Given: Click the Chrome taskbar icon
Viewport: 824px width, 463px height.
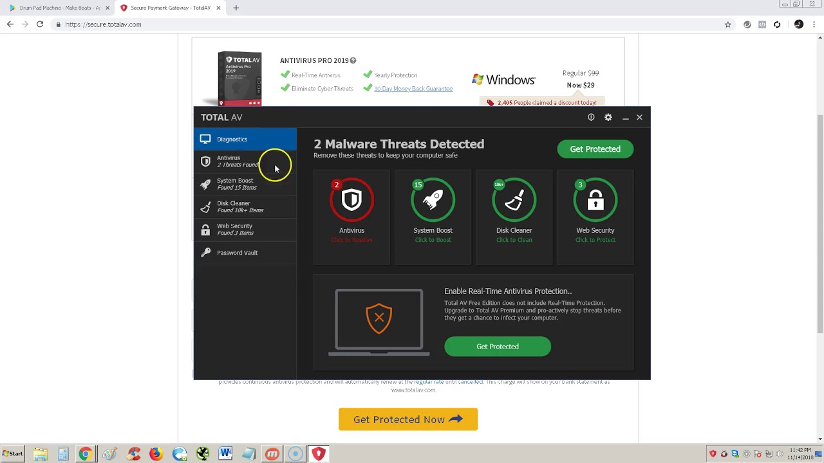Looking at the screenshot, I should click(x=85, y=454).
